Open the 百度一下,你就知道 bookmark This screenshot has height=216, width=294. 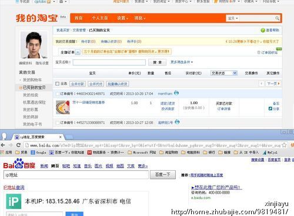point(66,152)
